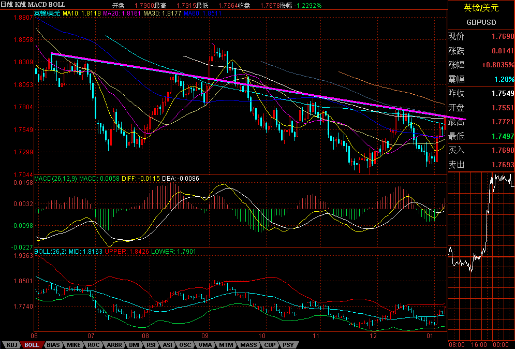The width and height of the screenshot is (515, 349).
Task: Open the ASI indicator tab
Action: tap(168, 345)
